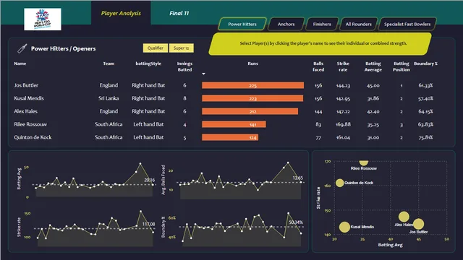Click the Jos Buttler scatter bubble
This screenshot has width=463, height=260.
coord(418,224)
